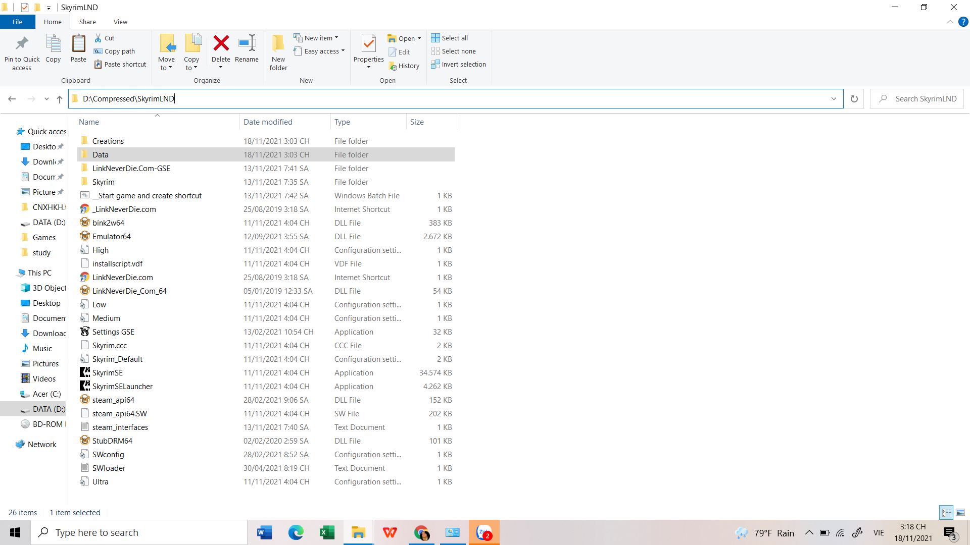The height and width of the screenshot is (545, 970).
Task: Open the File menu tab
Action: (17, 22)
